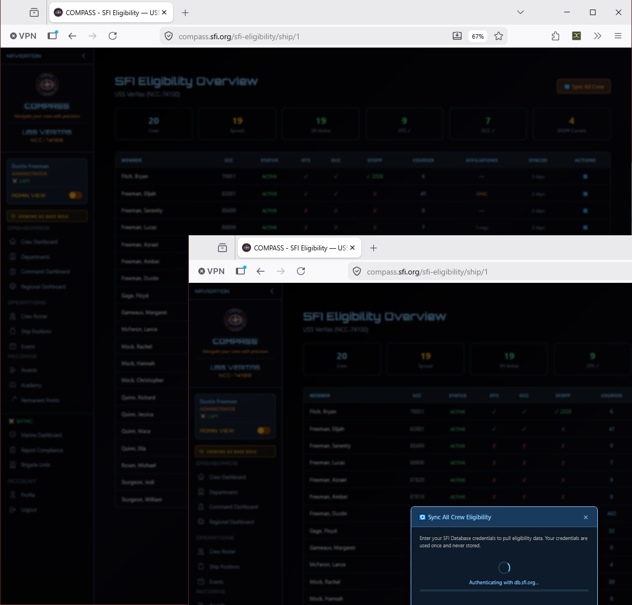Click the authentication progress bar in dialog

click(504, 590)
